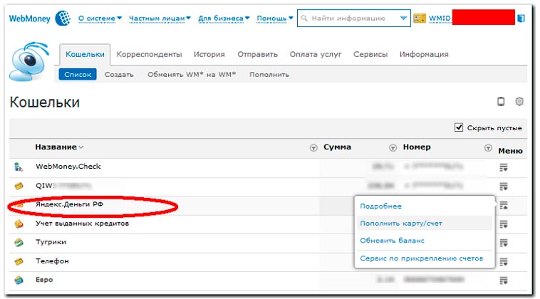Viewport: 540px width, 299px height.
Task: Open menu icon for Телефон row
Action: tap(504, 262)
